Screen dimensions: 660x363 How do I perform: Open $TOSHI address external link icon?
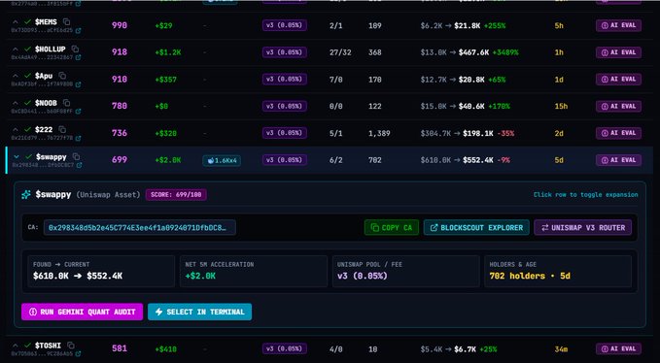(x=79, y=354)
